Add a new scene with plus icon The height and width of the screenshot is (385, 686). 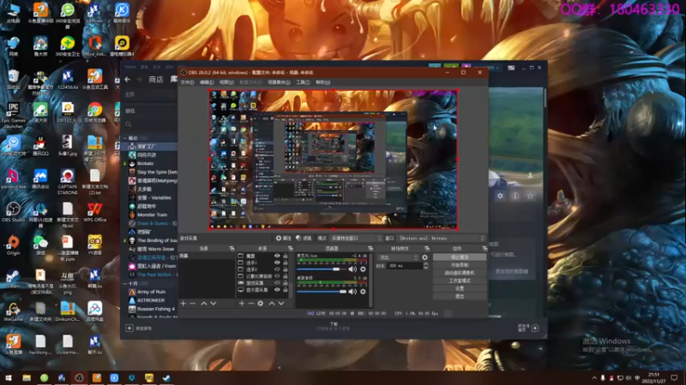pyautogui.click(x=184, y=304)
